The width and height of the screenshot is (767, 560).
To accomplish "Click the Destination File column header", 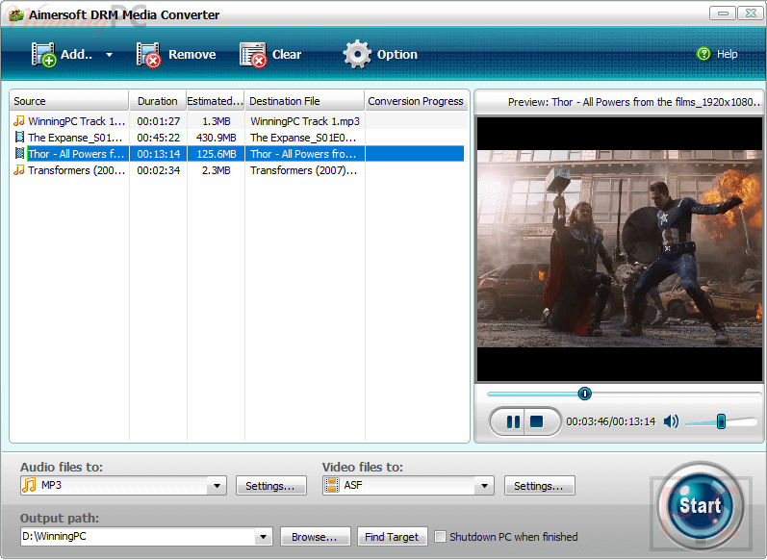I will pyautogui.click(x=305, y=101).
